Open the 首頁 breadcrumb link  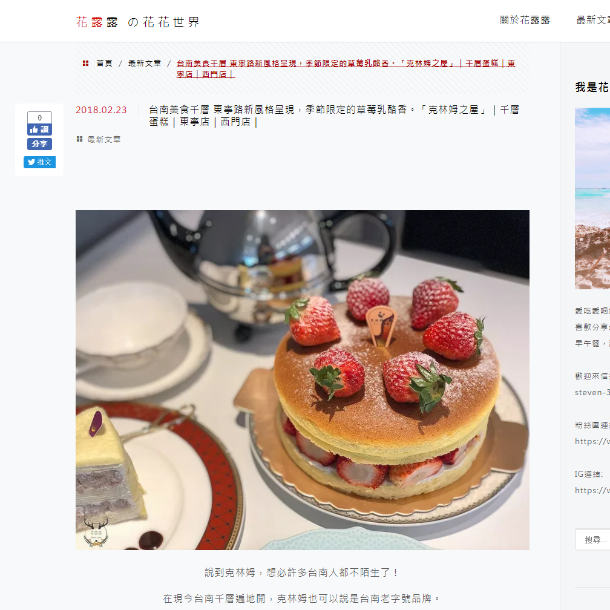point(104,64)
